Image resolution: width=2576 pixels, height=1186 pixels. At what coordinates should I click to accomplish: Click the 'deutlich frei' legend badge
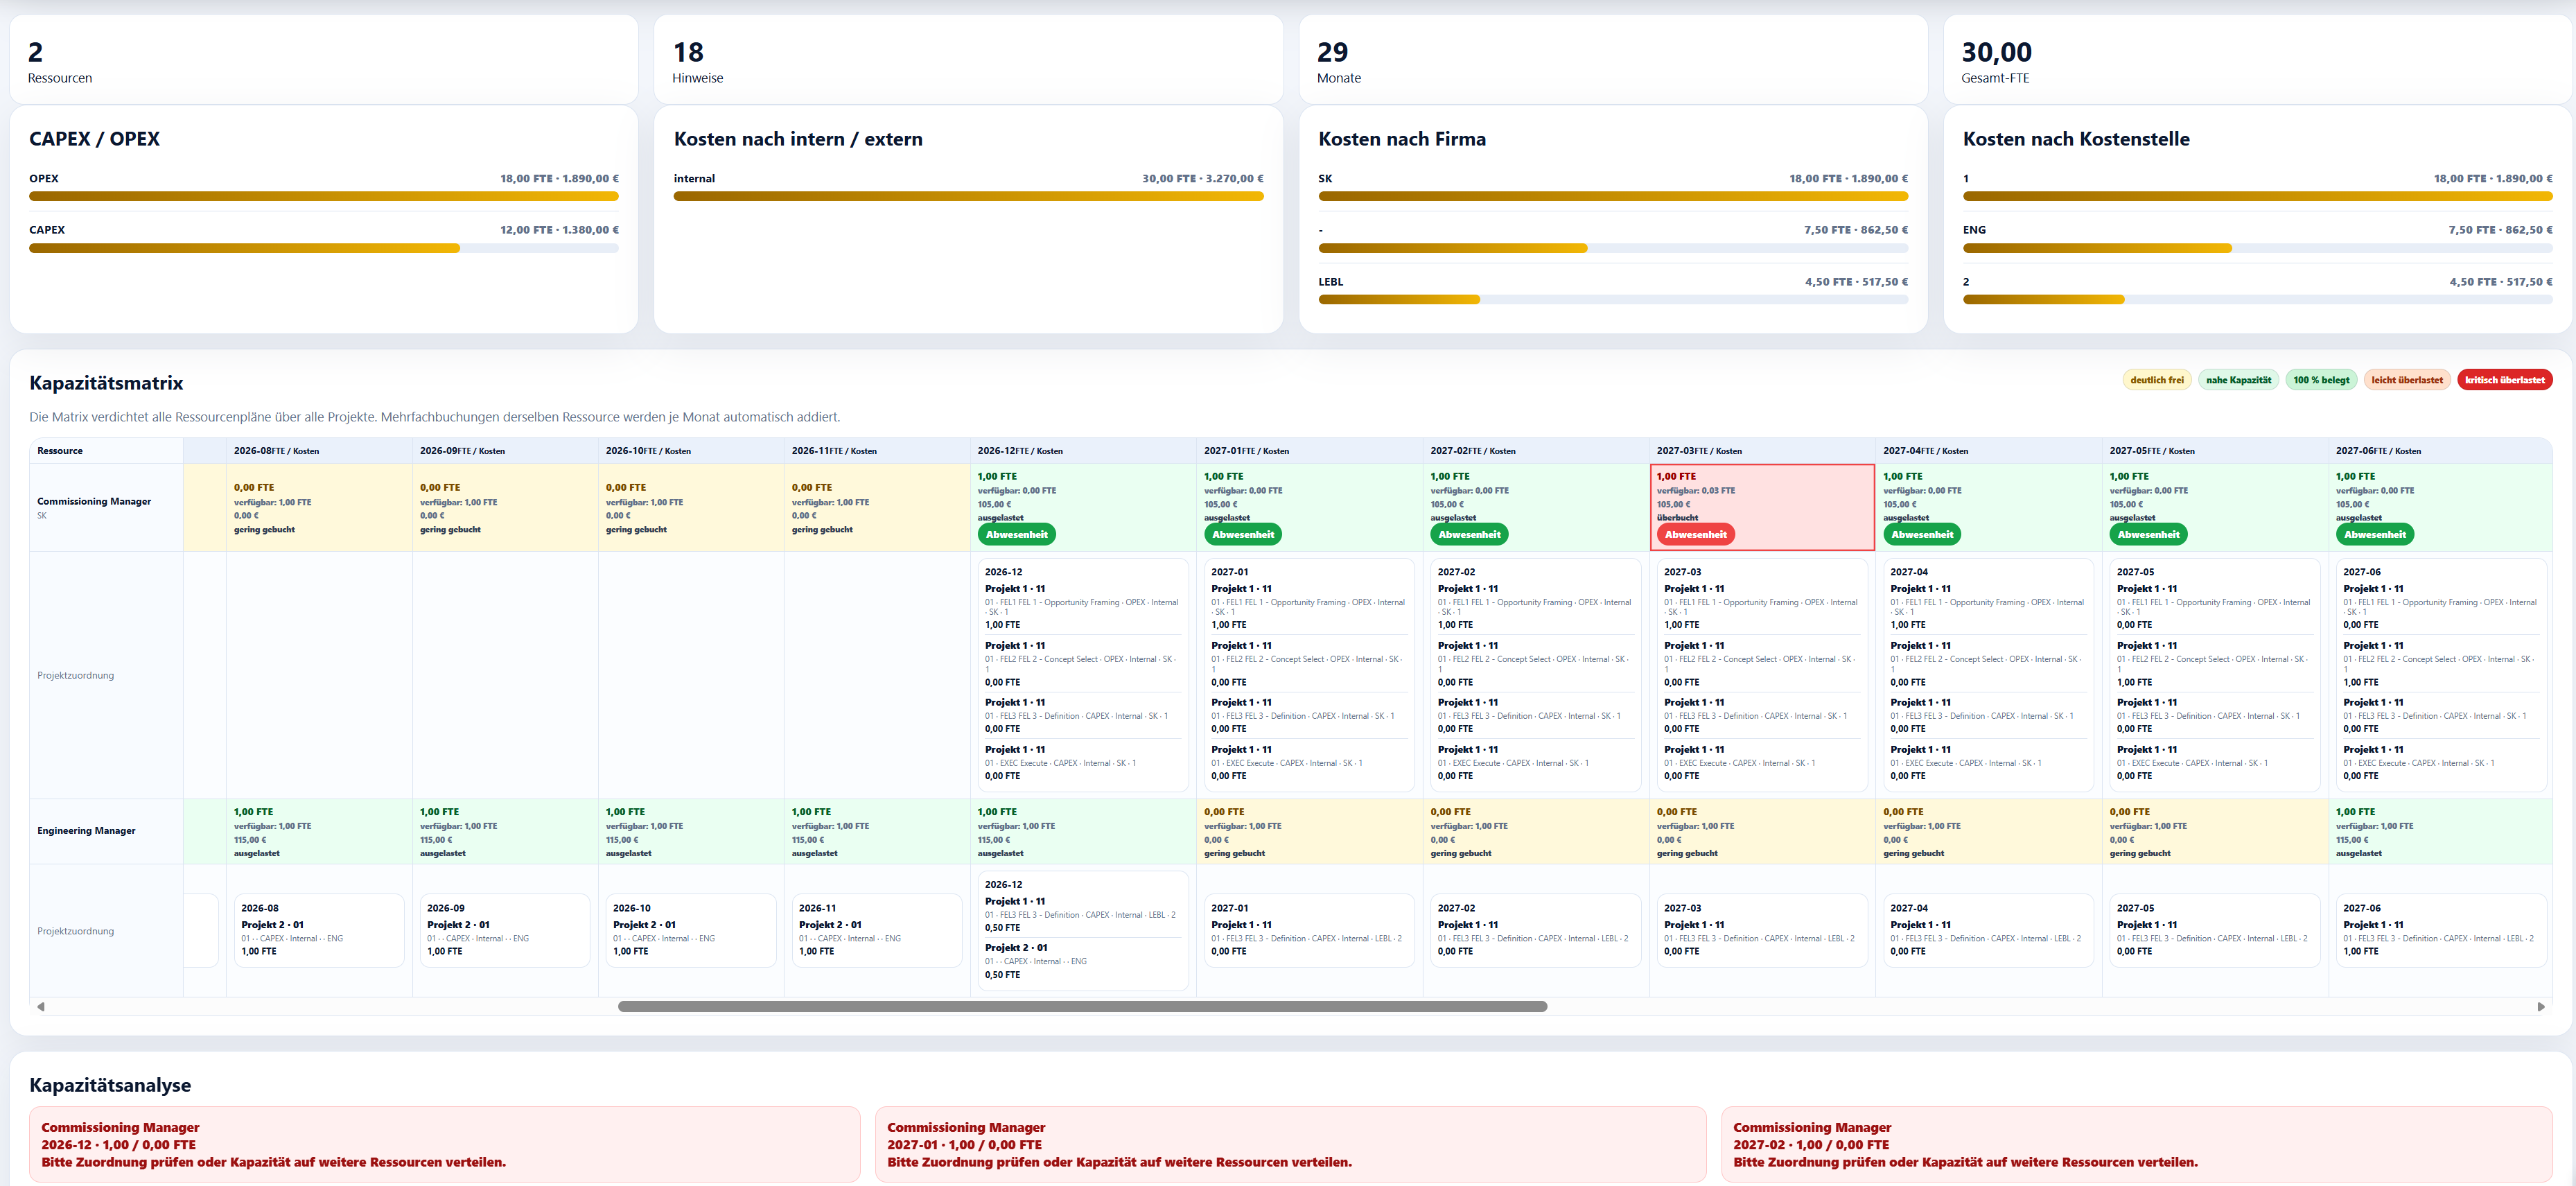click(2156, 380)
